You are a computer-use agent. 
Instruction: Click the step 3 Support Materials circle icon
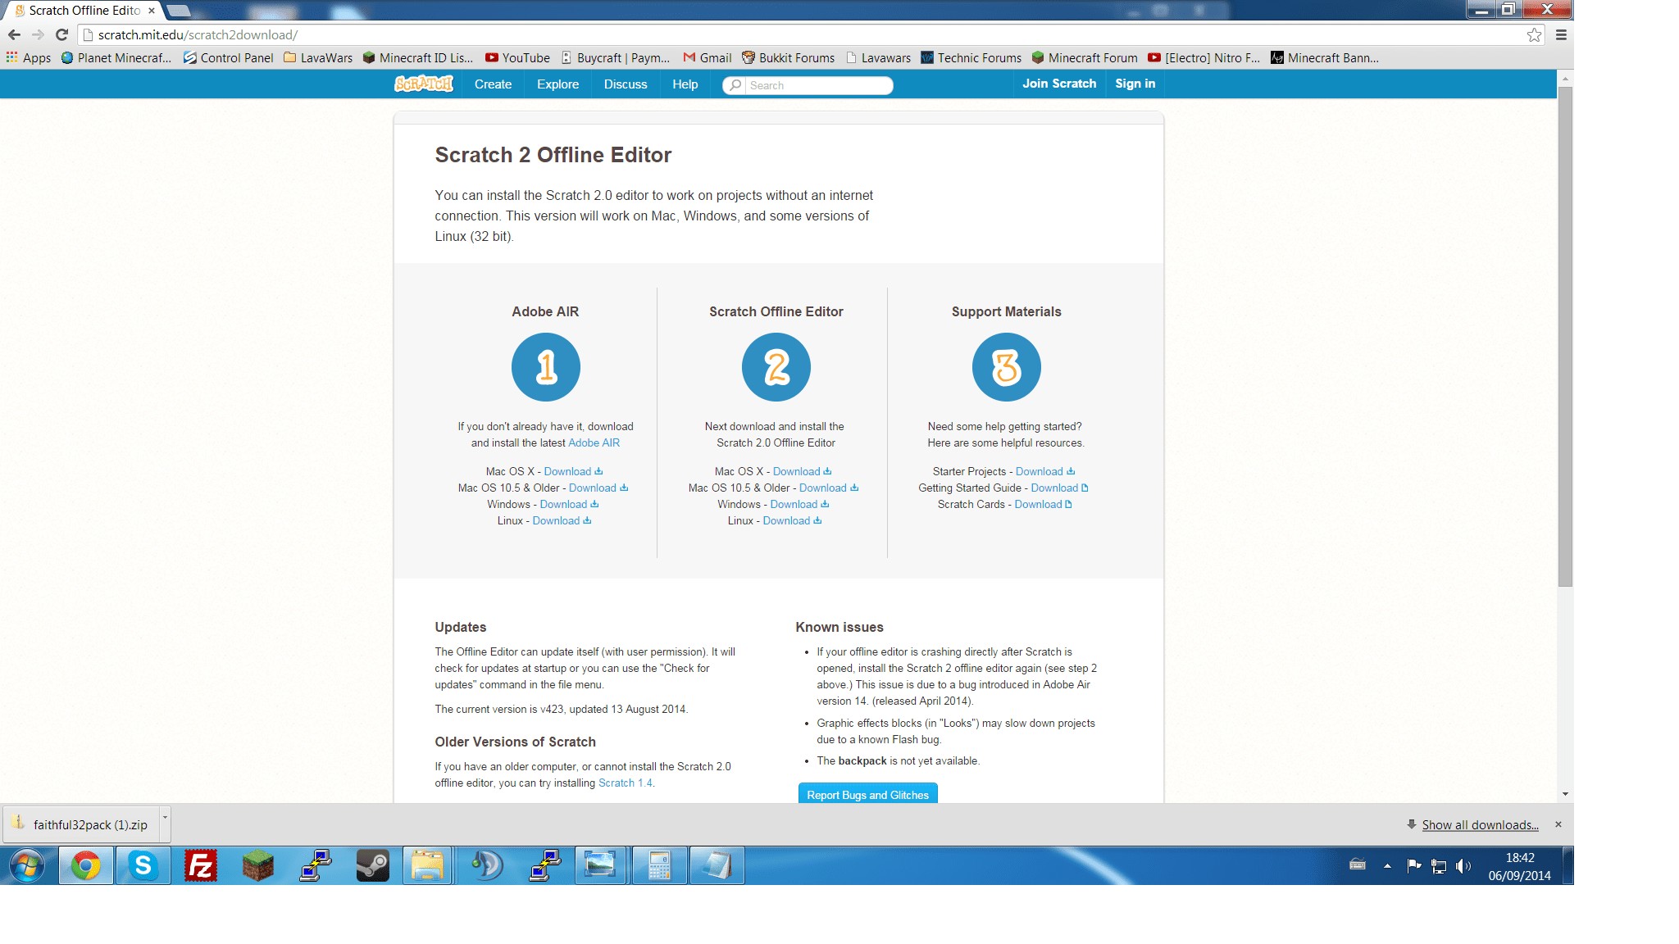pyautogui.click(x=1006, y=367)
